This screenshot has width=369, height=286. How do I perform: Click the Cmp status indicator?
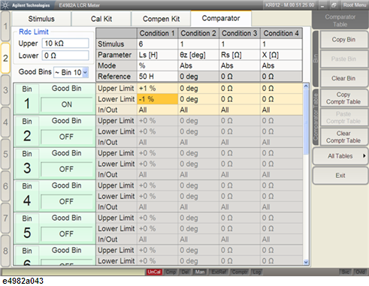tap(171, 272)
